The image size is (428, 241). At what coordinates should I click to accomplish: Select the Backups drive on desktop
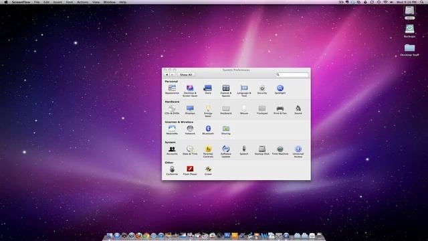[409, 31]
